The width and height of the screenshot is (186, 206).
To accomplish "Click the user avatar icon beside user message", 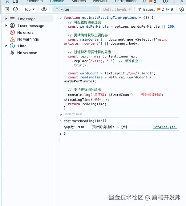I will pyautogui.click(x=12, y=26).
